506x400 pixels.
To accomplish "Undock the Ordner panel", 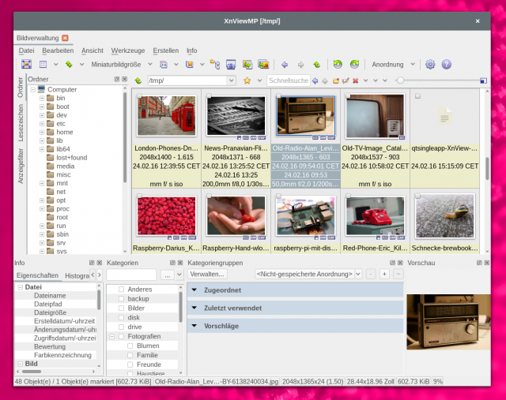I will point(117,79).
